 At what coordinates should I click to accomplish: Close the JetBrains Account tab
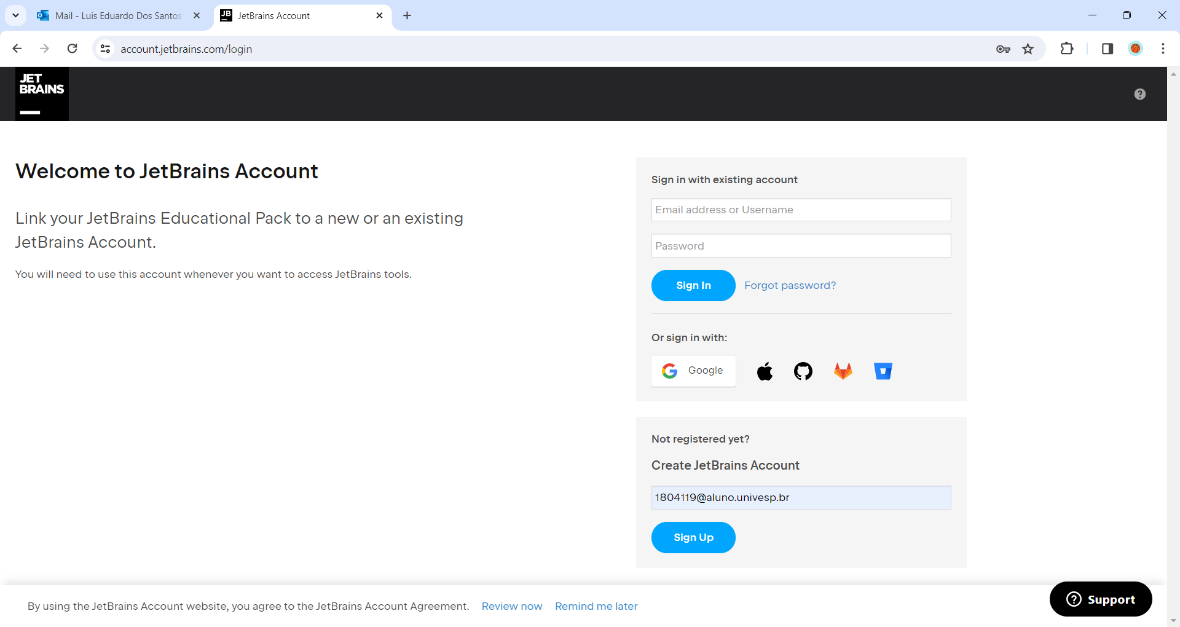tap(379, 15)
